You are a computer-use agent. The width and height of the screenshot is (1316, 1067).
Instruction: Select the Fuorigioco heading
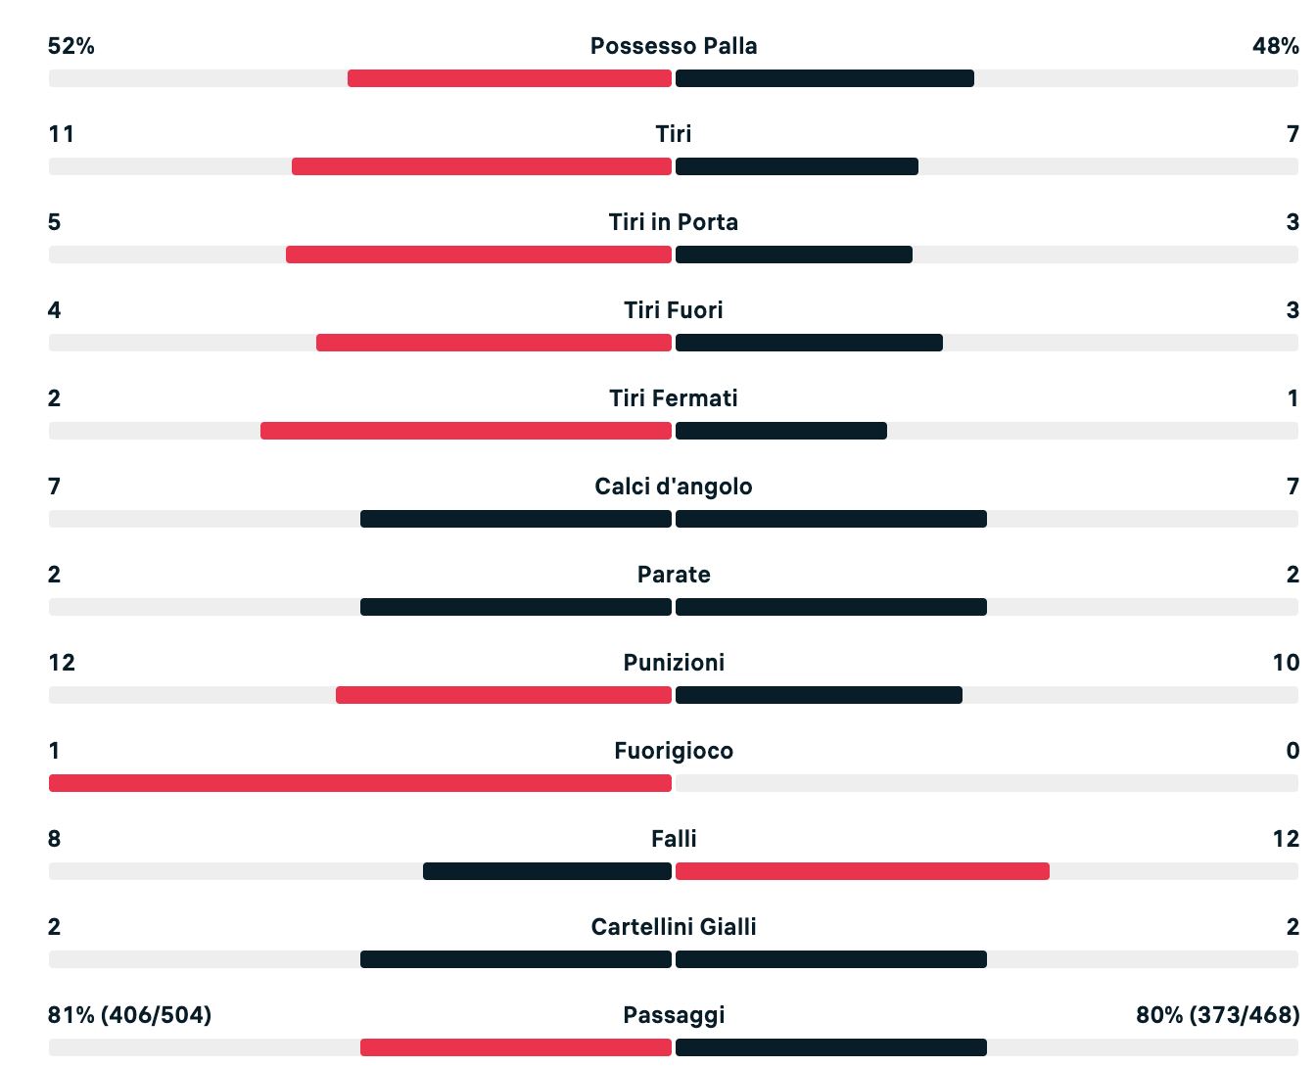(x=674, y=751)
